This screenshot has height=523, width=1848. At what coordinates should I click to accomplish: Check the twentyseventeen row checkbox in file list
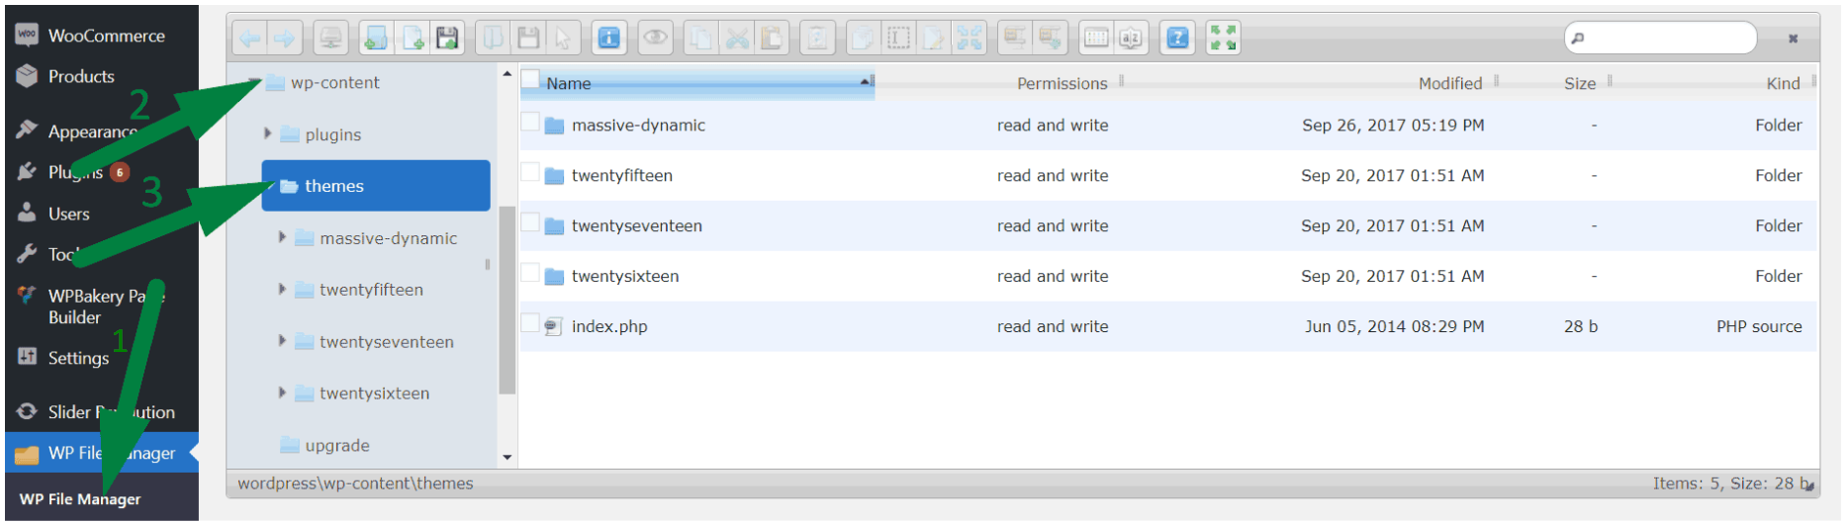pos(530,222)
